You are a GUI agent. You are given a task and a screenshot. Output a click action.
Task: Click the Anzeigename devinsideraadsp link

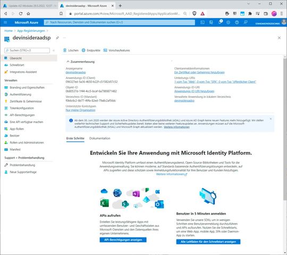tap(75, 72)
